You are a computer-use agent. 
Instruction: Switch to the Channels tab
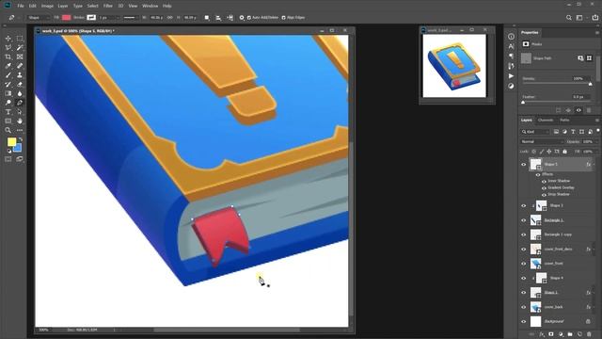point(546,121)
